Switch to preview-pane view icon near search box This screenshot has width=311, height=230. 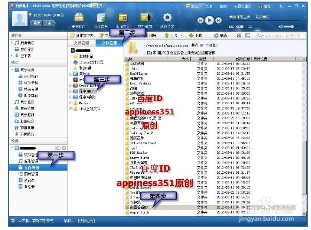tap(247, 35)
